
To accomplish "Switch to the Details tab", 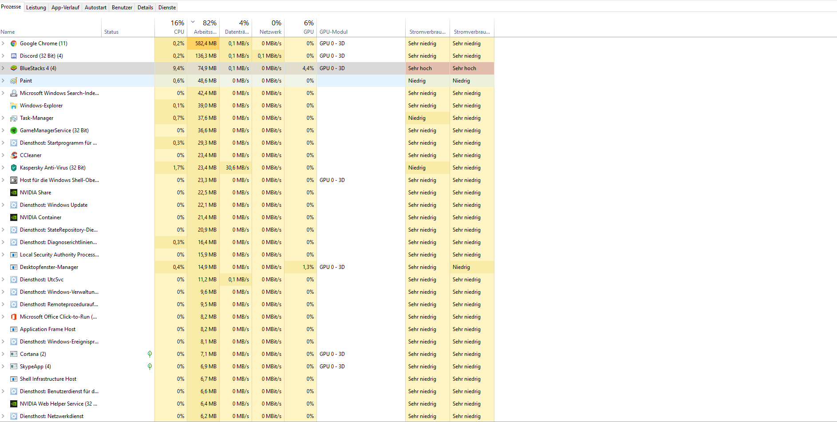I will click(x=145, y=8).
